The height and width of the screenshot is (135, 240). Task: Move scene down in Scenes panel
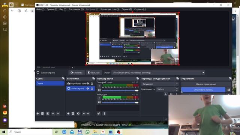click(x=58, y=113)
